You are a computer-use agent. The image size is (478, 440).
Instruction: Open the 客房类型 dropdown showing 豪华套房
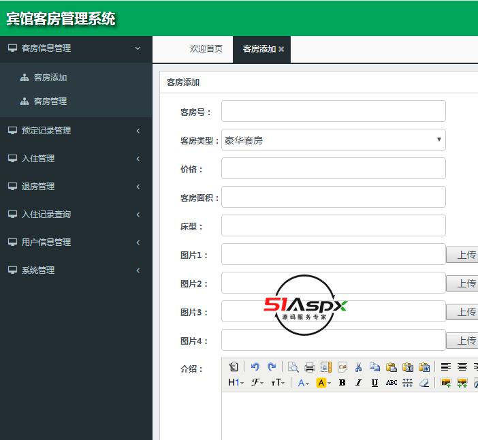point(334,140)
